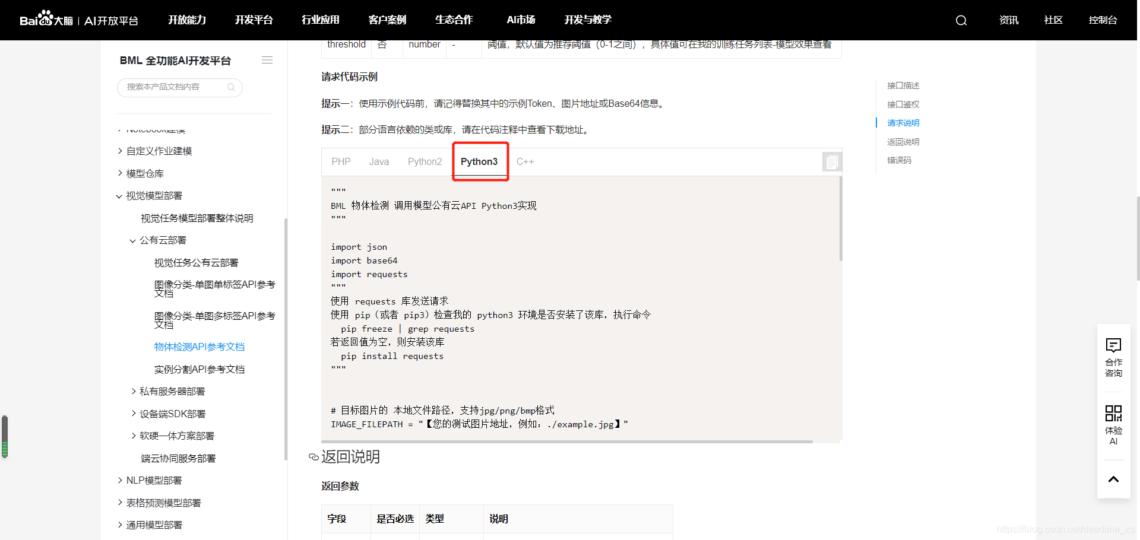Click the back-to-top arrow icon
The image size is (1140, 540).
click(1113, 479)
